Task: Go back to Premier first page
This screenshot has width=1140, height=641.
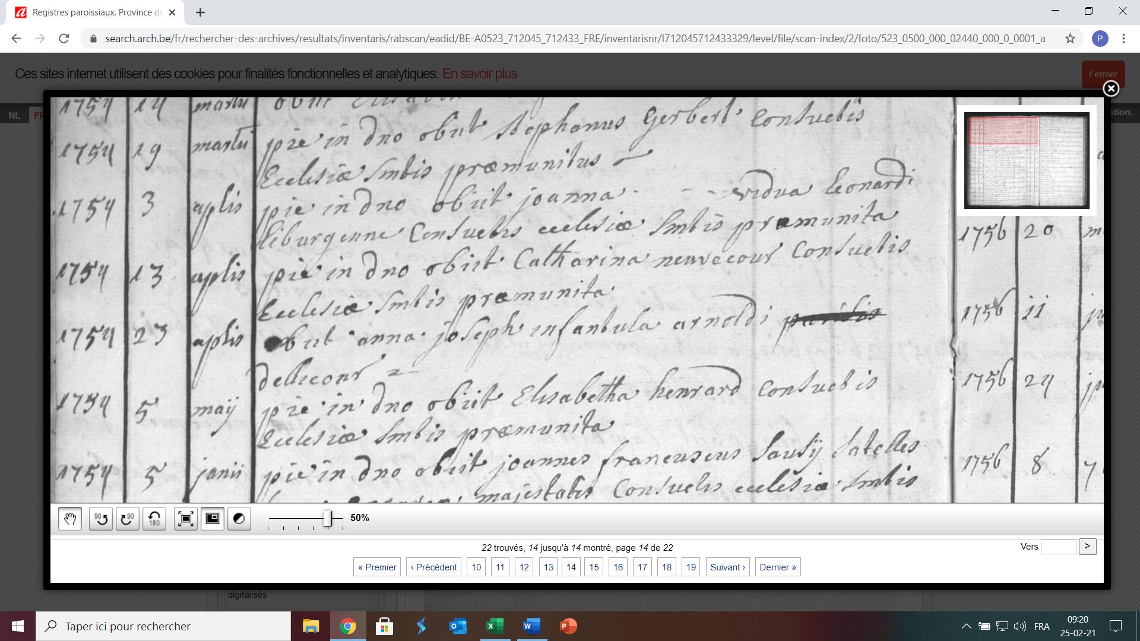Action: pos(377,567)
